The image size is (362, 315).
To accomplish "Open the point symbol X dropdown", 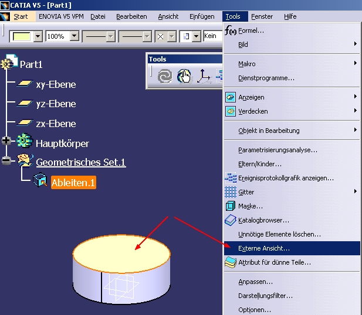I will click(171, 36).
